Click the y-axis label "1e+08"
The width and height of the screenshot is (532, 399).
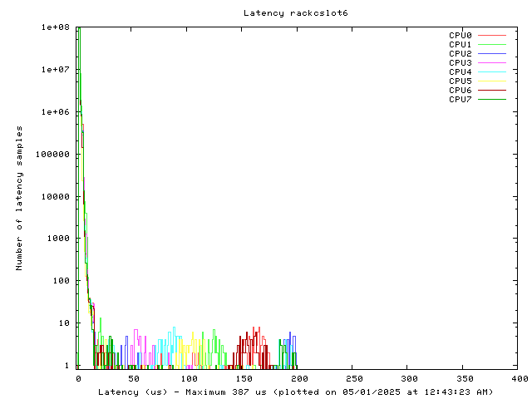pos(56,27)
